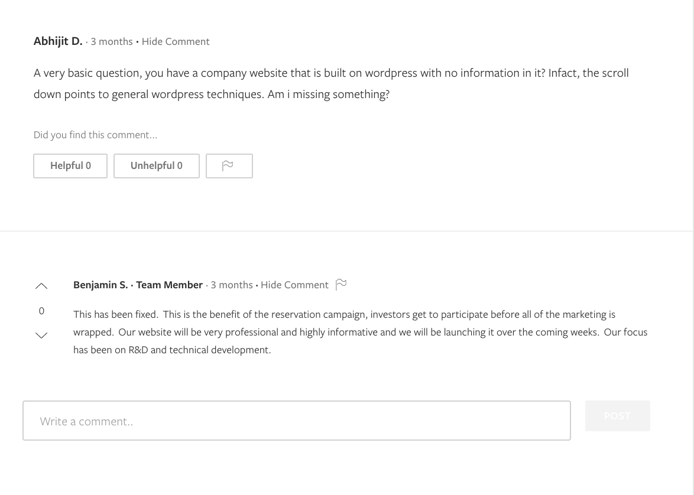Hide Comment by Benjamin S.
The width and height of the screenshot is (694, 495).
click(x=294, y=285)
